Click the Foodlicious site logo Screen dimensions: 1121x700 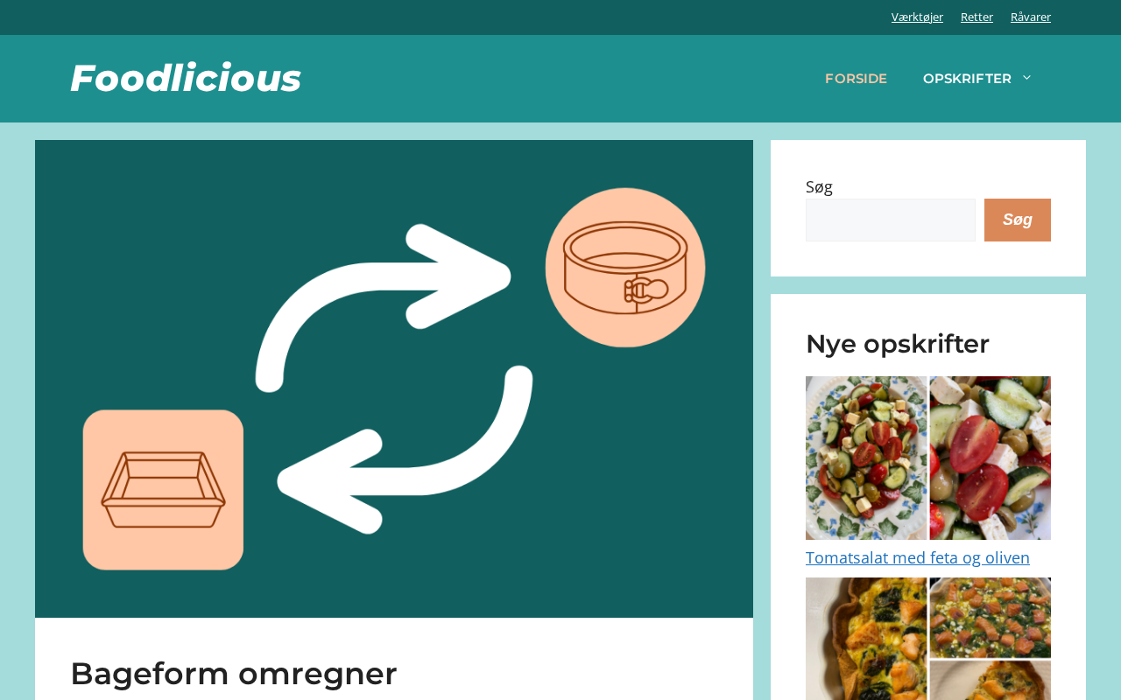coord(186,78)
